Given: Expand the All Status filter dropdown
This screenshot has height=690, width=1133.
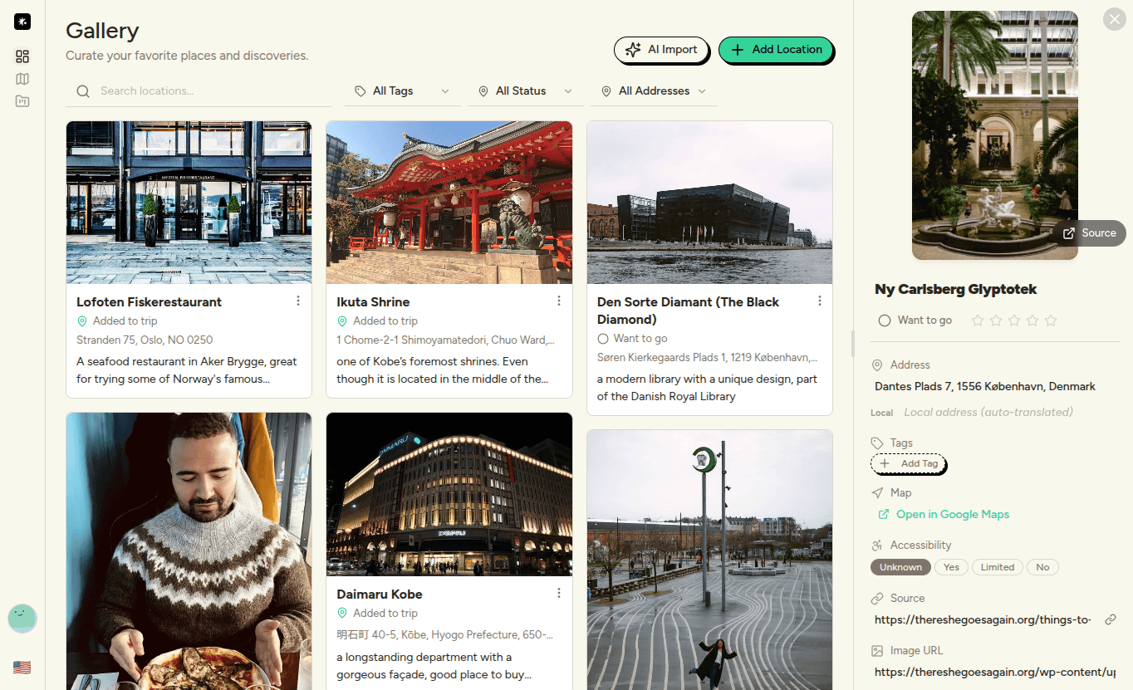Looking at the screenshot, I should click(526, 91).
